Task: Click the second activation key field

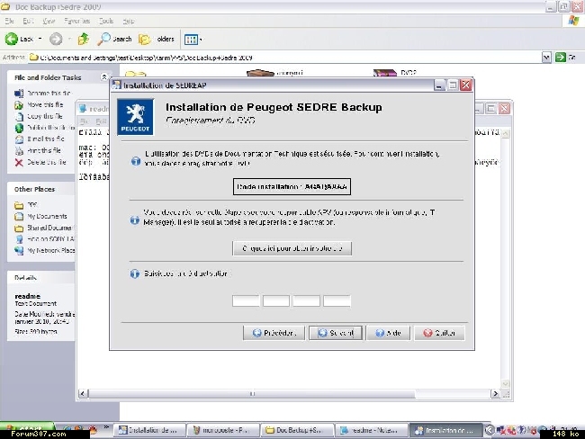Action: point(276,300)
